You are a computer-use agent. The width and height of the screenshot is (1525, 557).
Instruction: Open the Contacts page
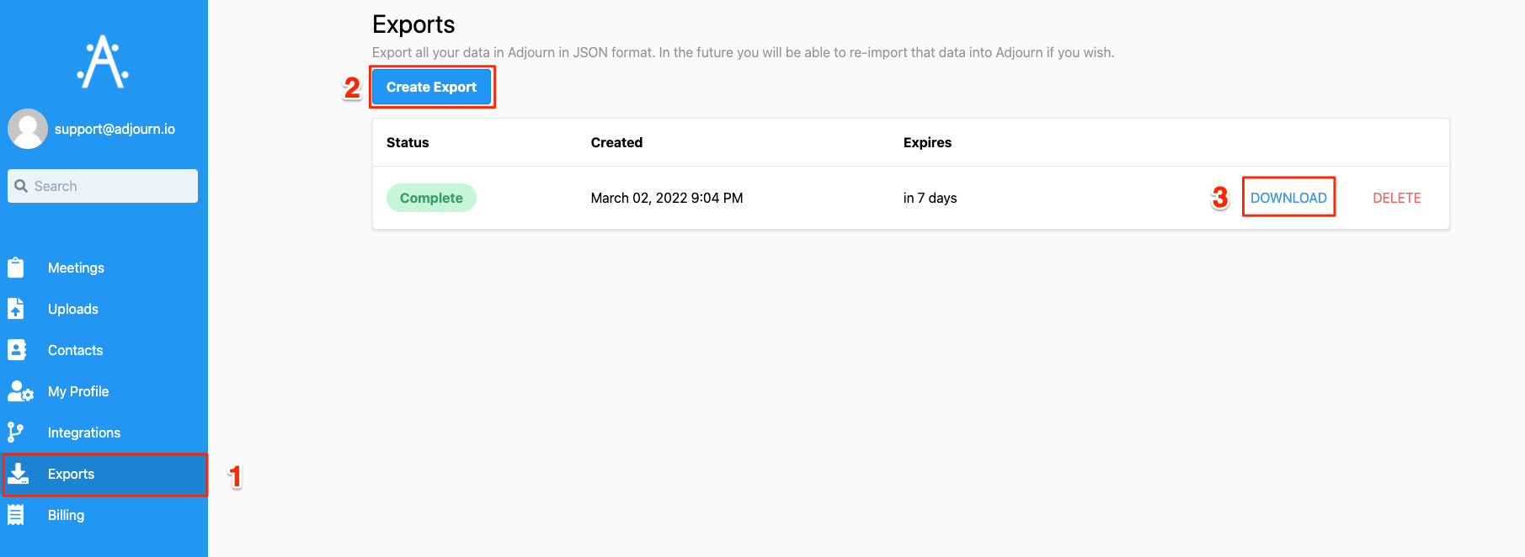point(75,350)
